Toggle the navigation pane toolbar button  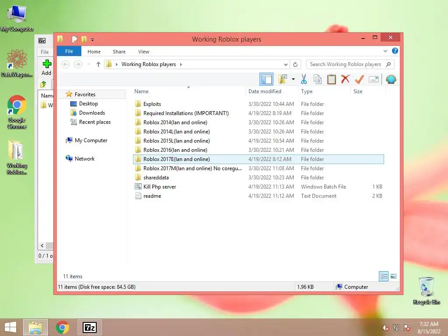[266, 79]
